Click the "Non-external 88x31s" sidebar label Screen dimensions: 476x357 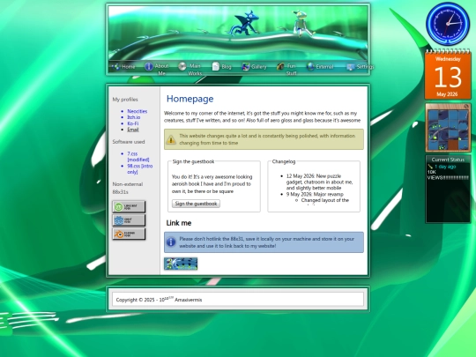pos(128,188)
